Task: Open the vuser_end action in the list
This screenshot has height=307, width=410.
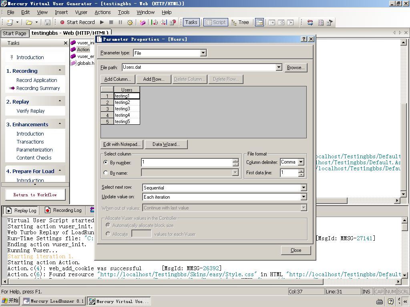Action: point(82,56)
